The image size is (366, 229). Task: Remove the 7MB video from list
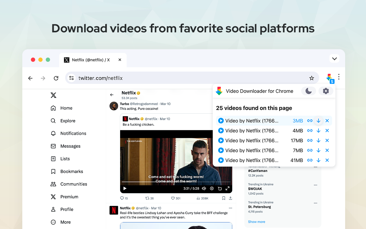pos(327,151)
